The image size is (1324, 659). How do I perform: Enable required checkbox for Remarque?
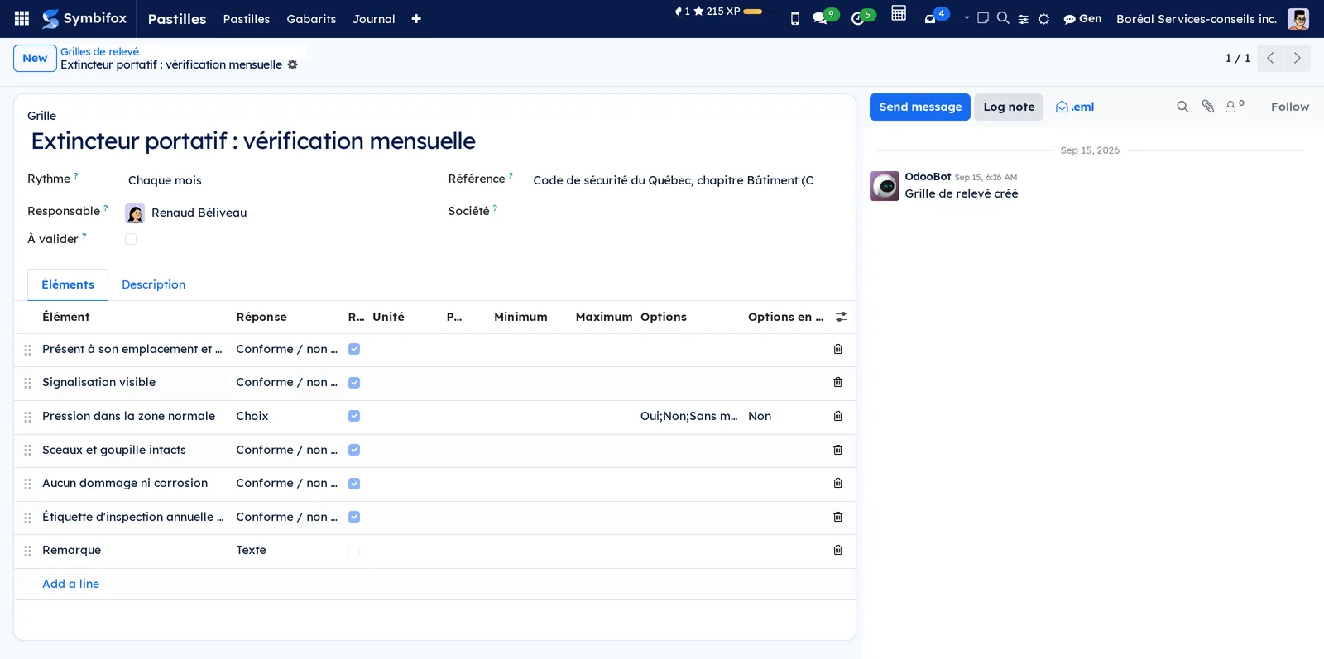click(354, 551)
